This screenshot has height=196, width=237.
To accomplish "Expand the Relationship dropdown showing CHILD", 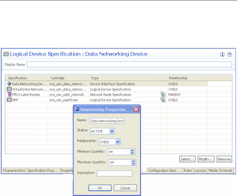I will coord(117,142).
